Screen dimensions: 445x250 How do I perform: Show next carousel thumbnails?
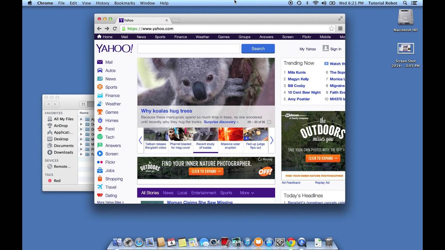coord(272,140)
